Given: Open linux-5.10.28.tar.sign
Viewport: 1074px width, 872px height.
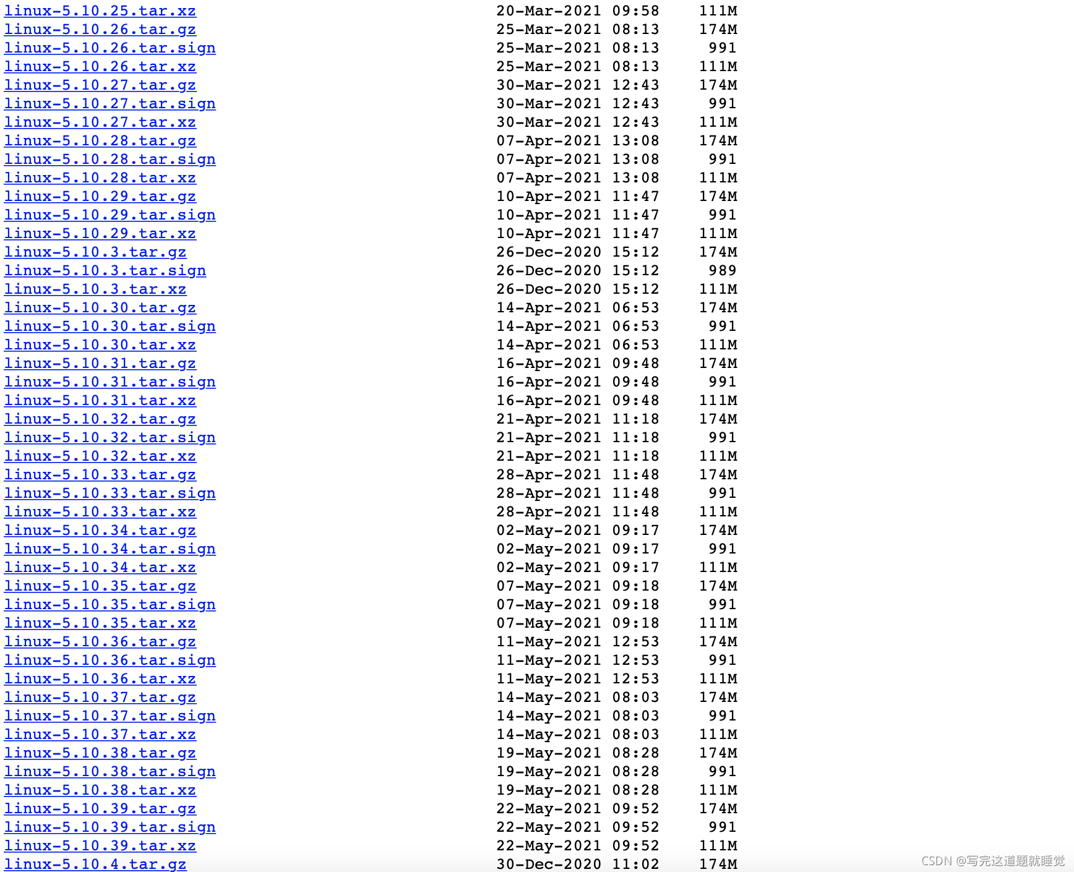Looking at the screenshot, I should 110,160.
